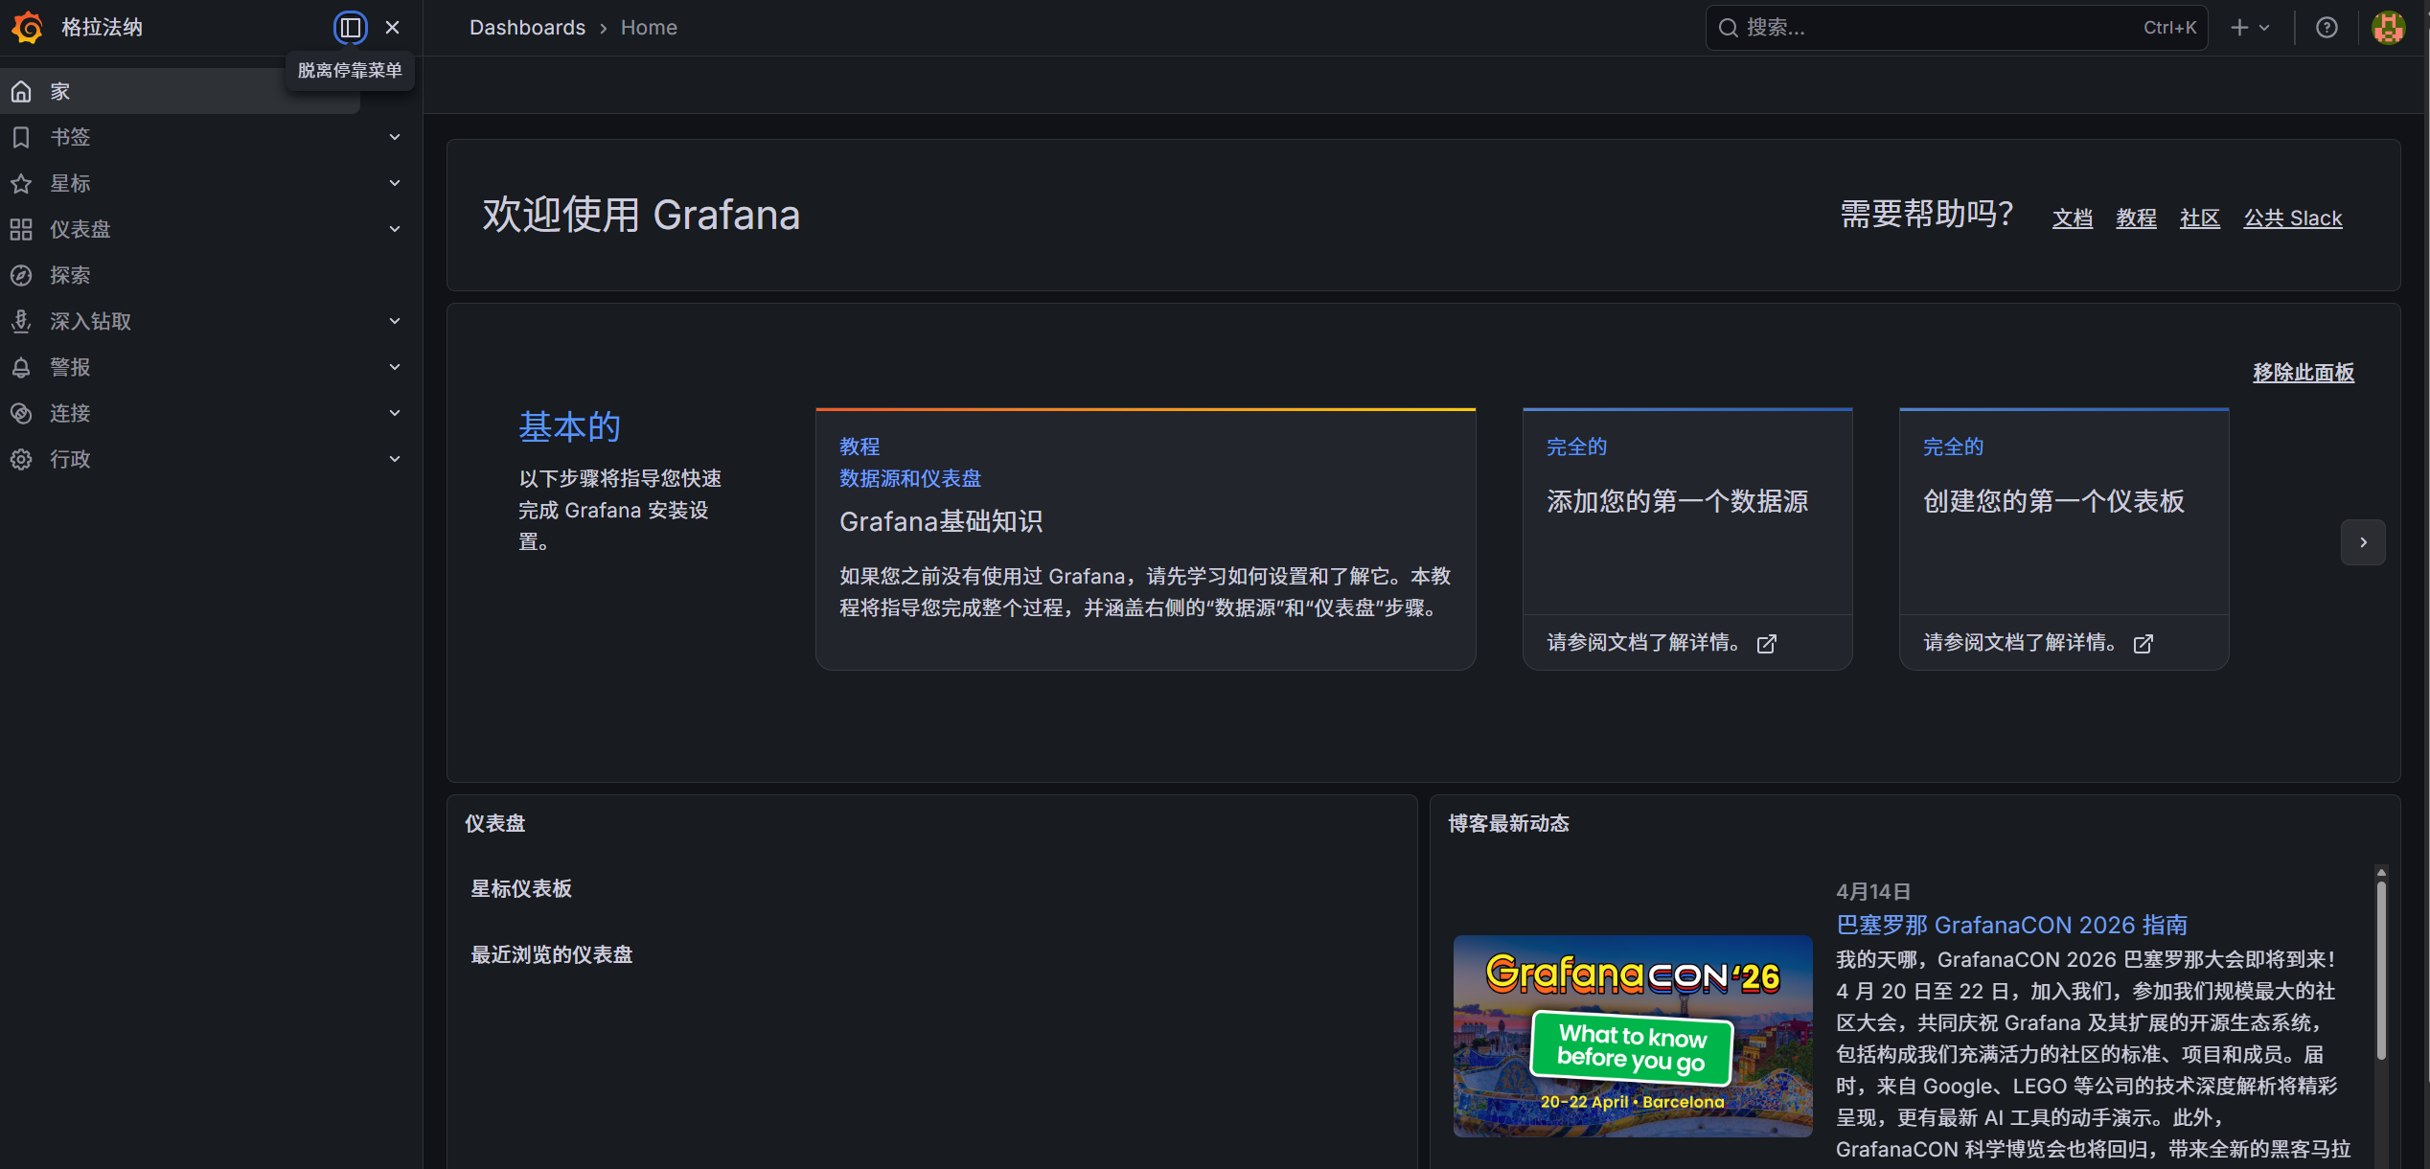Expand the 仪表盘 dashboards section
The image size is (2430, 1169).
[x=394, y=229]
